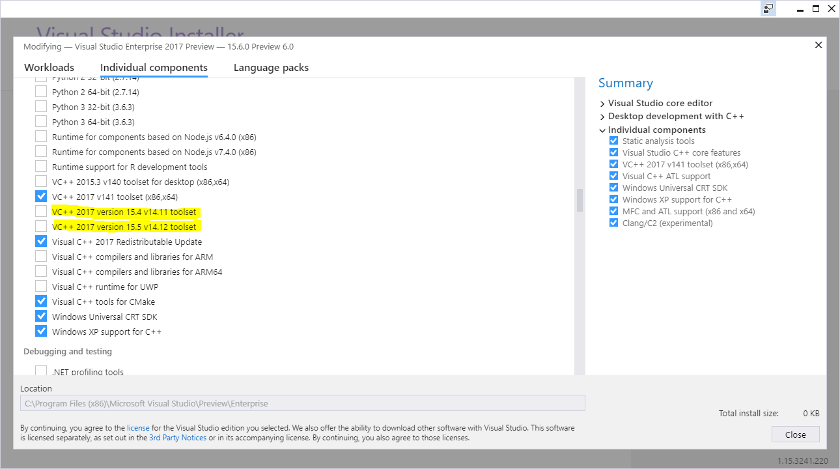Minimize the Visual Studio Installer window
840x469 pixels.
pyautogui.click(x=800, y=8)
